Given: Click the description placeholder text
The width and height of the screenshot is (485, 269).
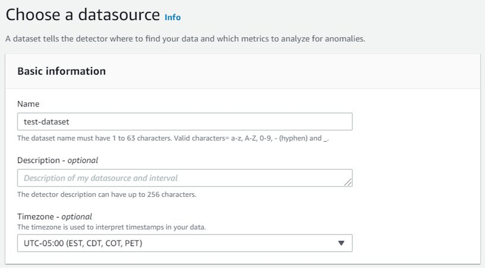Looking at the screenshot, I should pos(101,178).
